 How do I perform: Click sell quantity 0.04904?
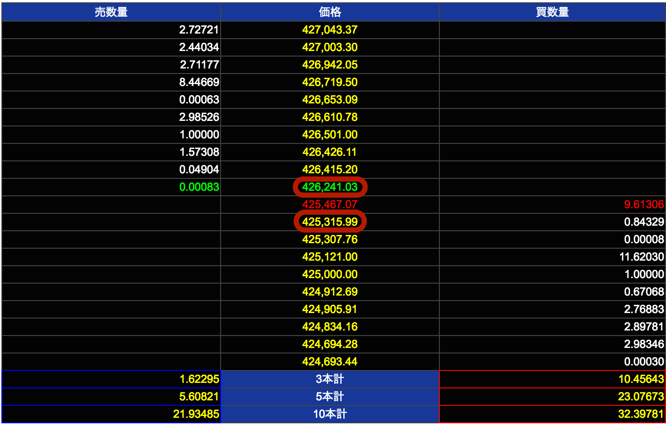pos(199,170)
